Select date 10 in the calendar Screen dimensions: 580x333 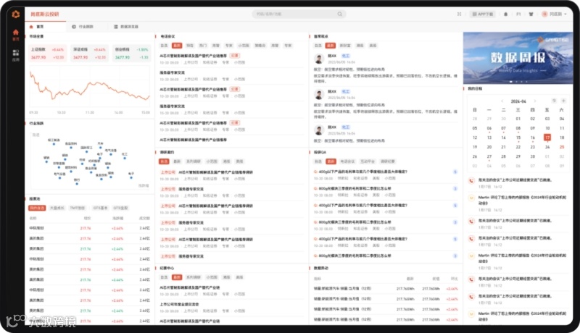547,128
